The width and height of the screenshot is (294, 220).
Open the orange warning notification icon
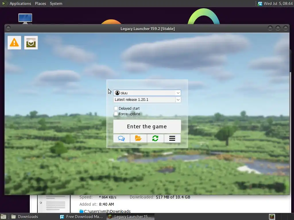[x=14, y=43]
